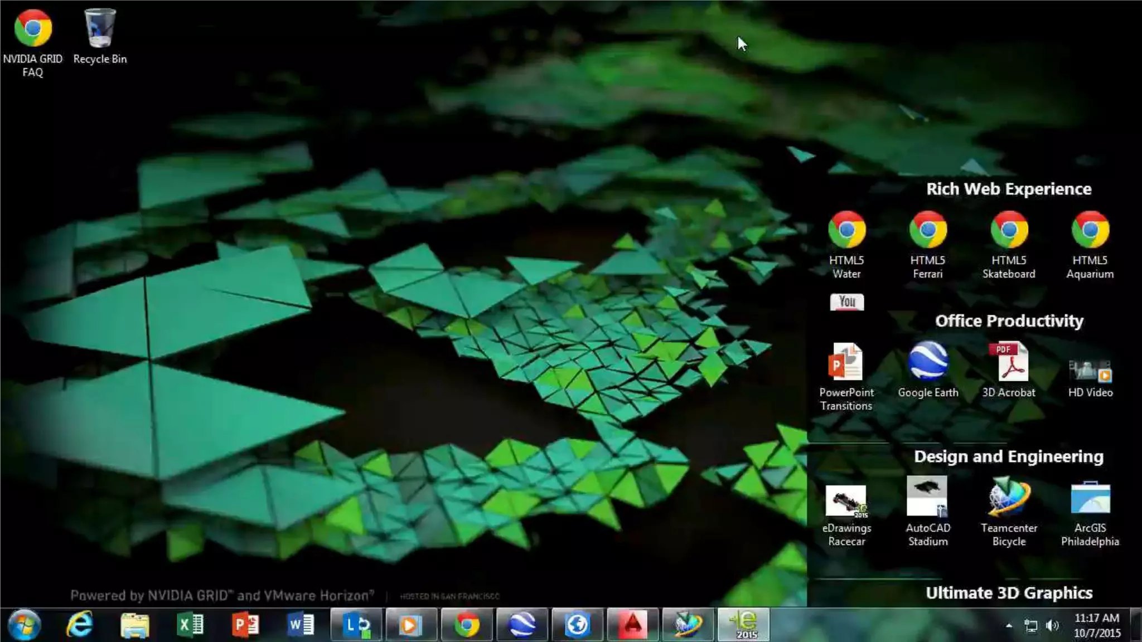Viewport: 1142px width, 642px height.
Task: Show hidden system tray icons
Action: point(1009,626)
